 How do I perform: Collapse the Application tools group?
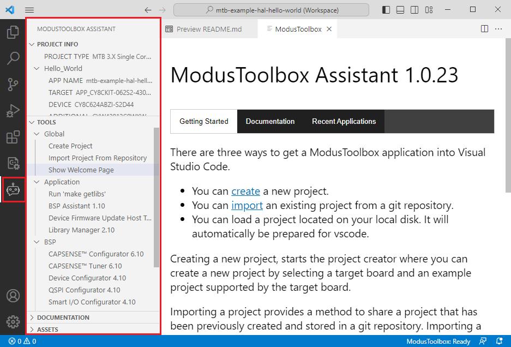point(37,182)
